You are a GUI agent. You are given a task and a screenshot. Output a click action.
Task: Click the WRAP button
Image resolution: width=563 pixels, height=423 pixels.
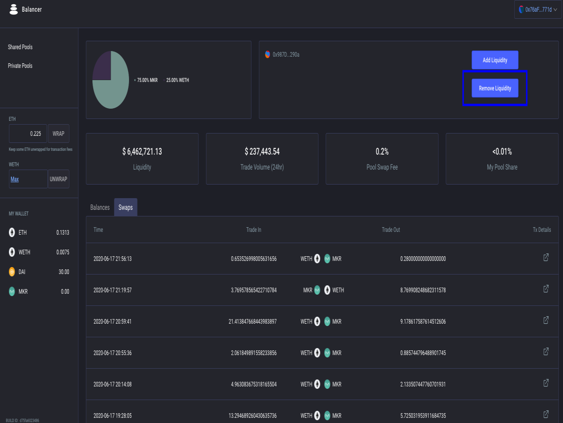(59, 134)
